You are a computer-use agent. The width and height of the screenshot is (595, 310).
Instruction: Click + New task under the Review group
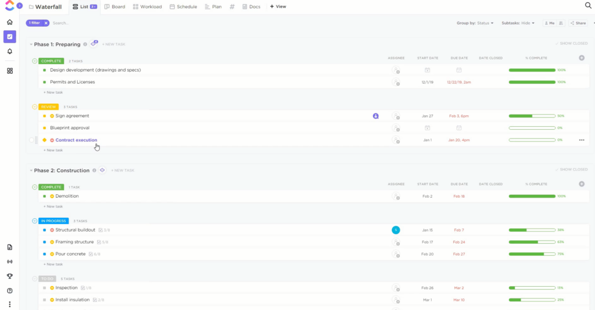coord(53,151)
